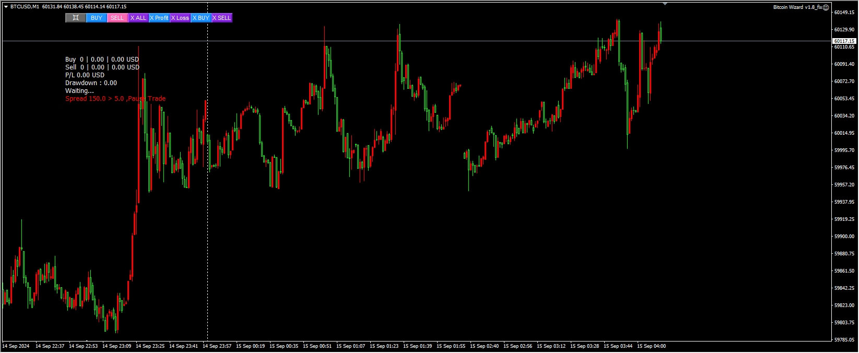Click the X Profit button
This screenshot has height=353, width=859.
point(159,18)
